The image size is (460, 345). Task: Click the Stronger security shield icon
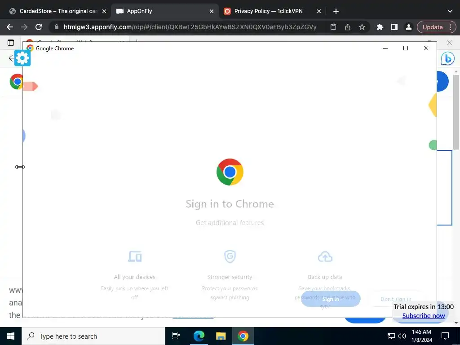230,257
